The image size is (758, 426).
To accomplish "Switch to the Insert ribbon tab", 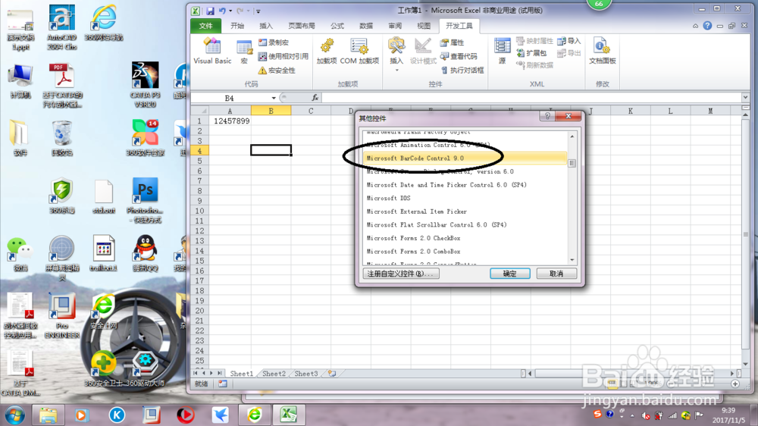I will [x=266, y=26].
